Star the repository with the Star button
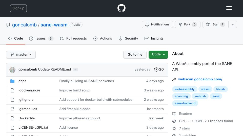Image resolution: width=243 pixels, height=136 pixels. point(215,24)
